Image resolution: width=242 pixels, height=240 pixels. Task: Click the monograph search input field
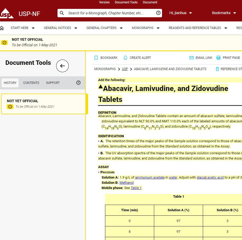pyautogui.click(x=110, y=13)
